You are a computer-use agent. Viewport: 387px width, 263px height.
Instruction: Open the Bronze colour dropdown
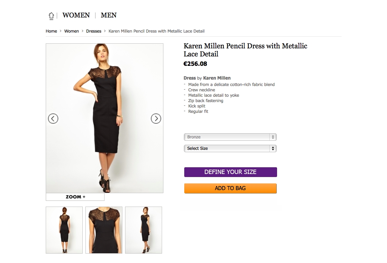click(230, 137)
